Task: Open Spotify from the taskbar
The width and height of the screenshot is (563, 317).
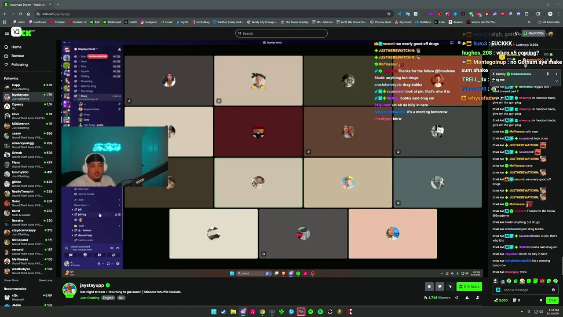Action: coord(320,312)
